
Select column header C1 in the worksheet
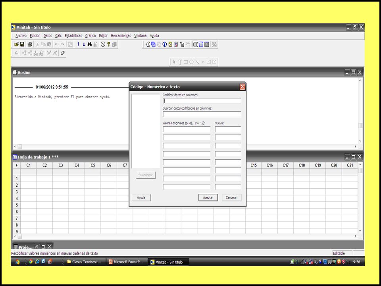point(29,165)
